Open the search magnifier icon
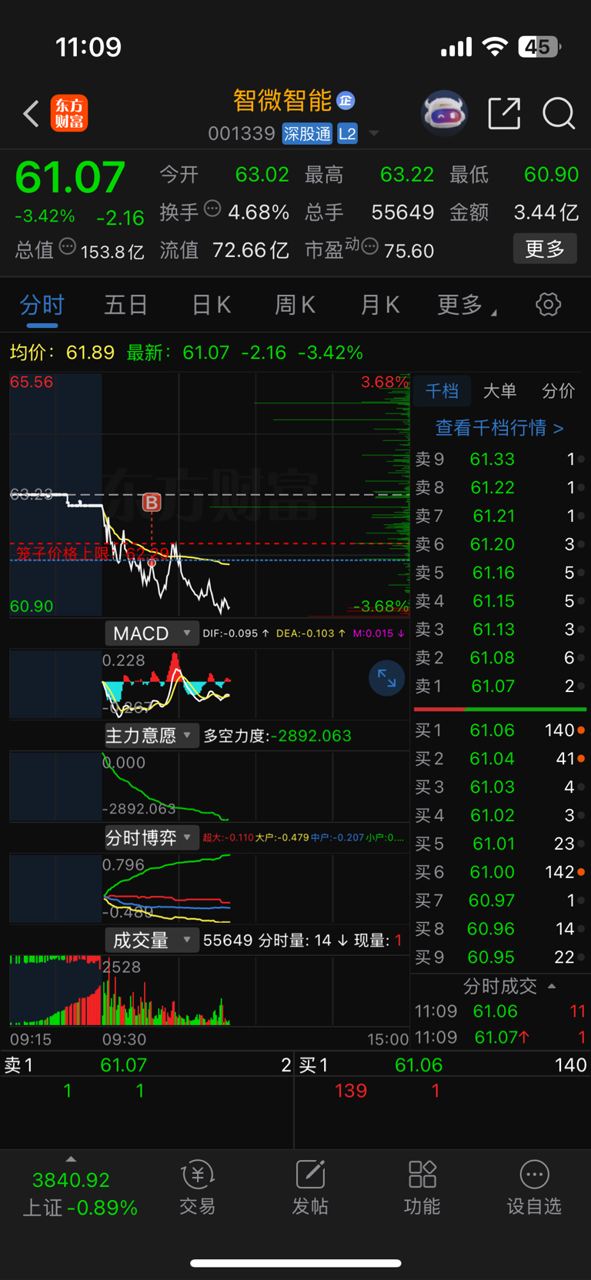 pos(559,113)
